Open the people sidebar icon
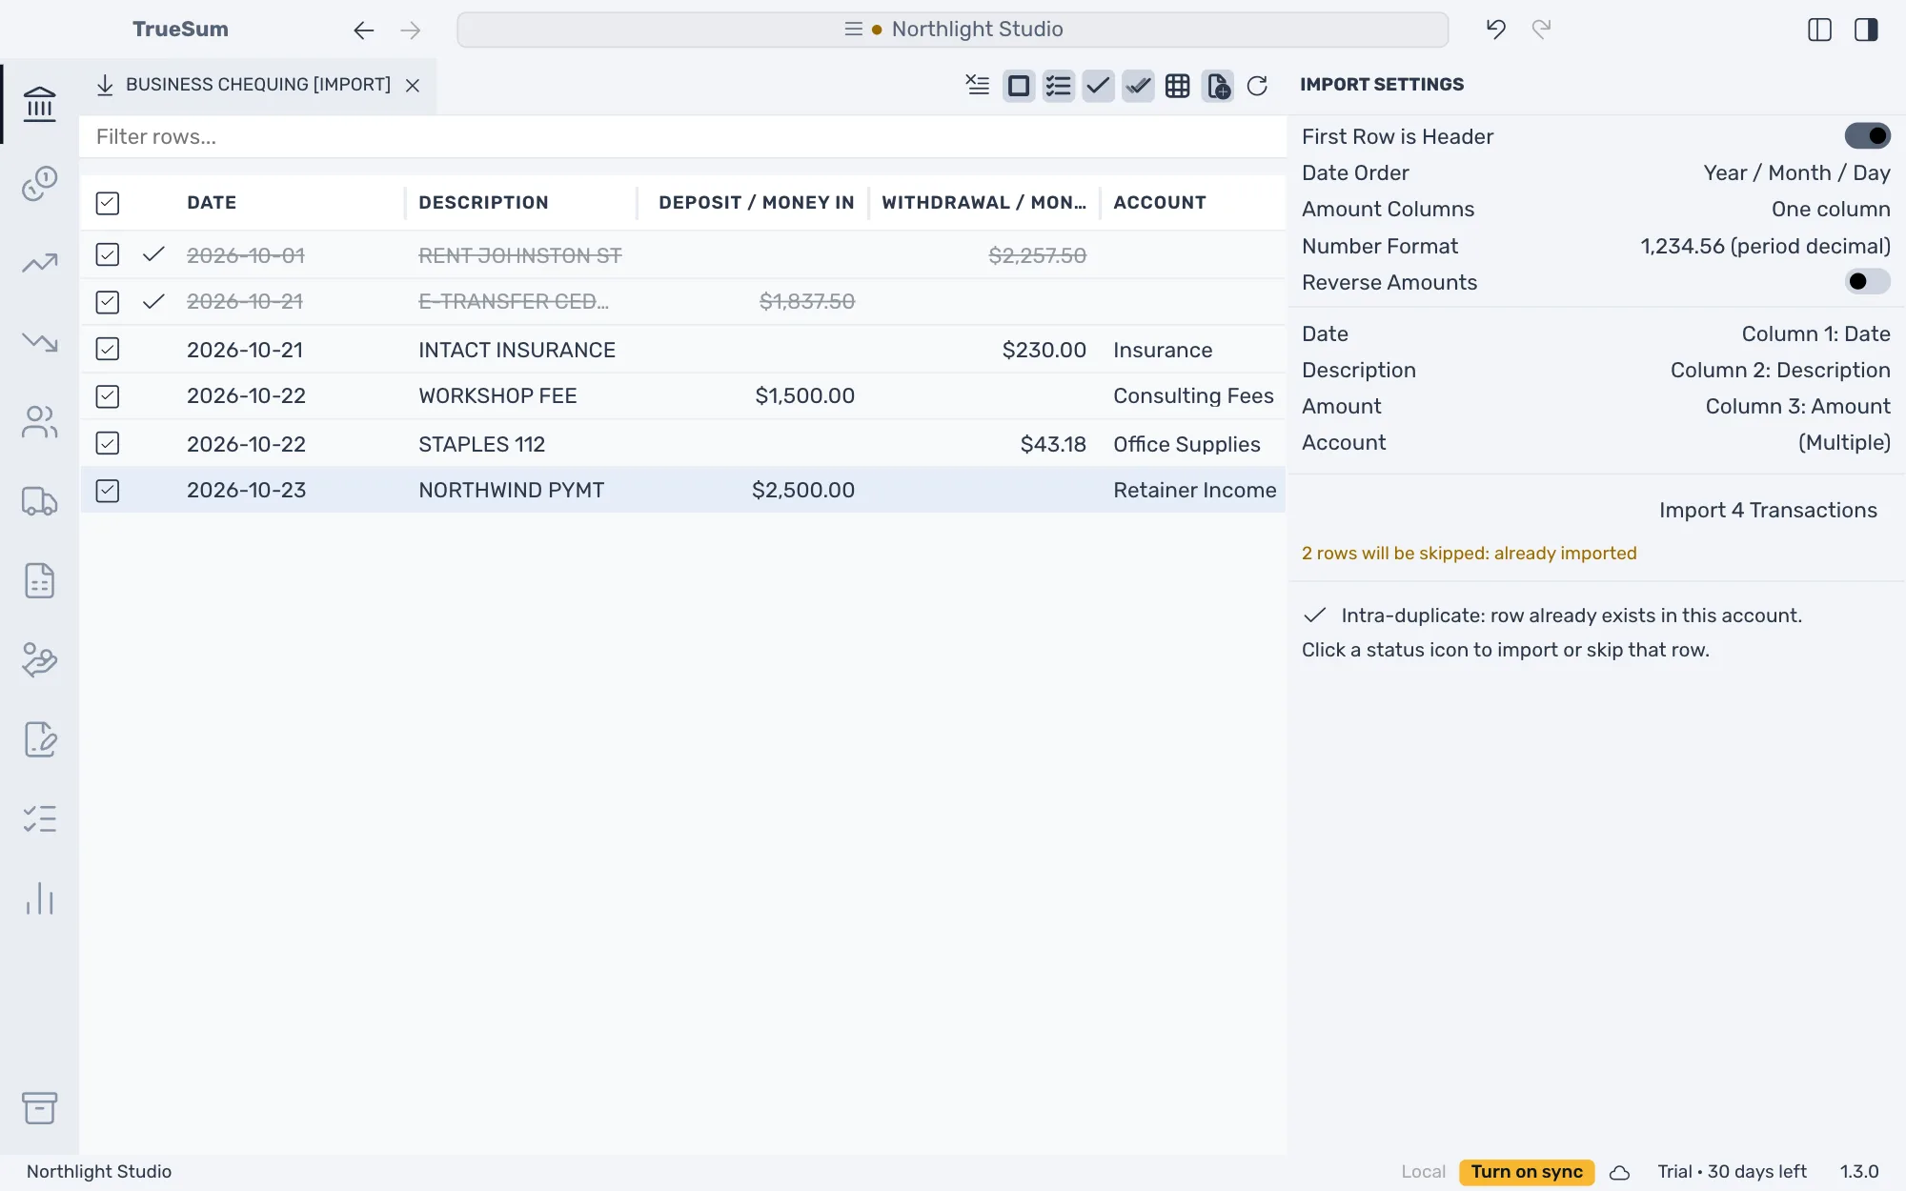1906x1191 pixels. point(39,421)
